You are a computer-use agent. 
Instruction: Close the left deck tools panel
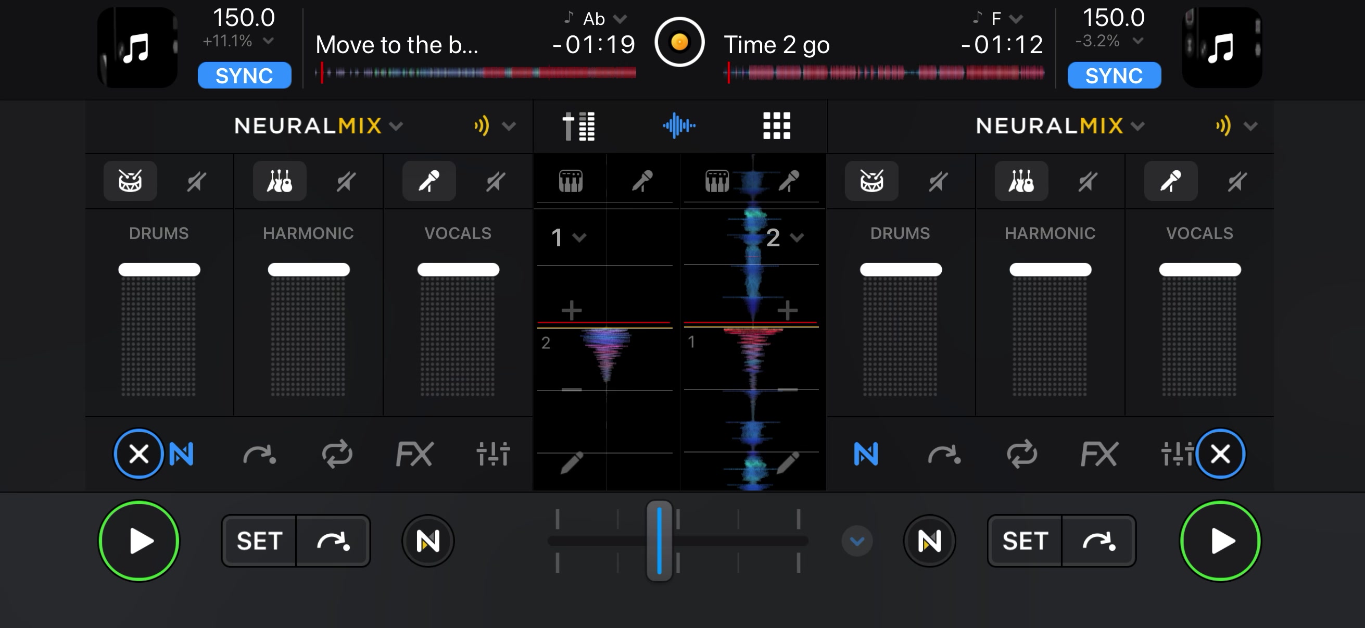[139, 454]
